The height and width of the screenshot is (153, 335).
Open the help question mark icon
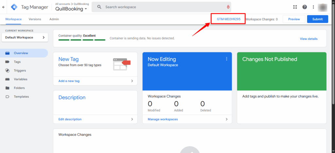pyautogui.click(x=305, y=7)
